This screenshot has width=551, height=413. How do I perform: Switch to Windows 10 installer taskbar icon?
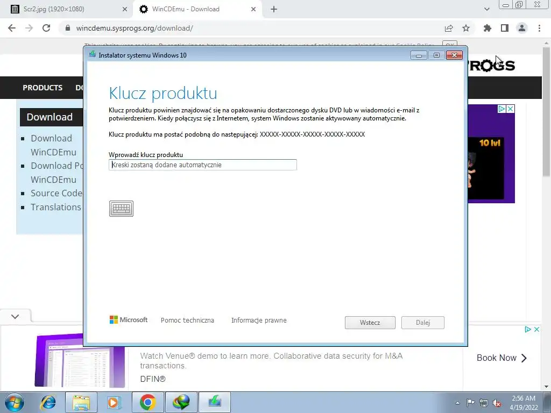click(214, 402)
